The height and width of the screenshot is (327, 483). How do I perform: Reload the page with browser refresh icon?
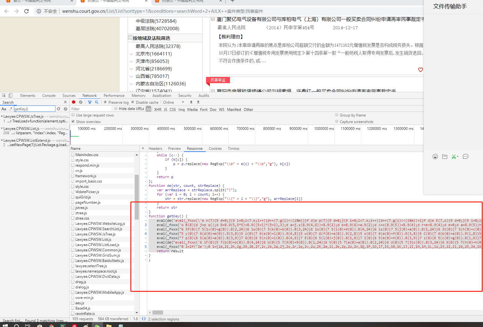pyautogui.click(x=26, y=11)
